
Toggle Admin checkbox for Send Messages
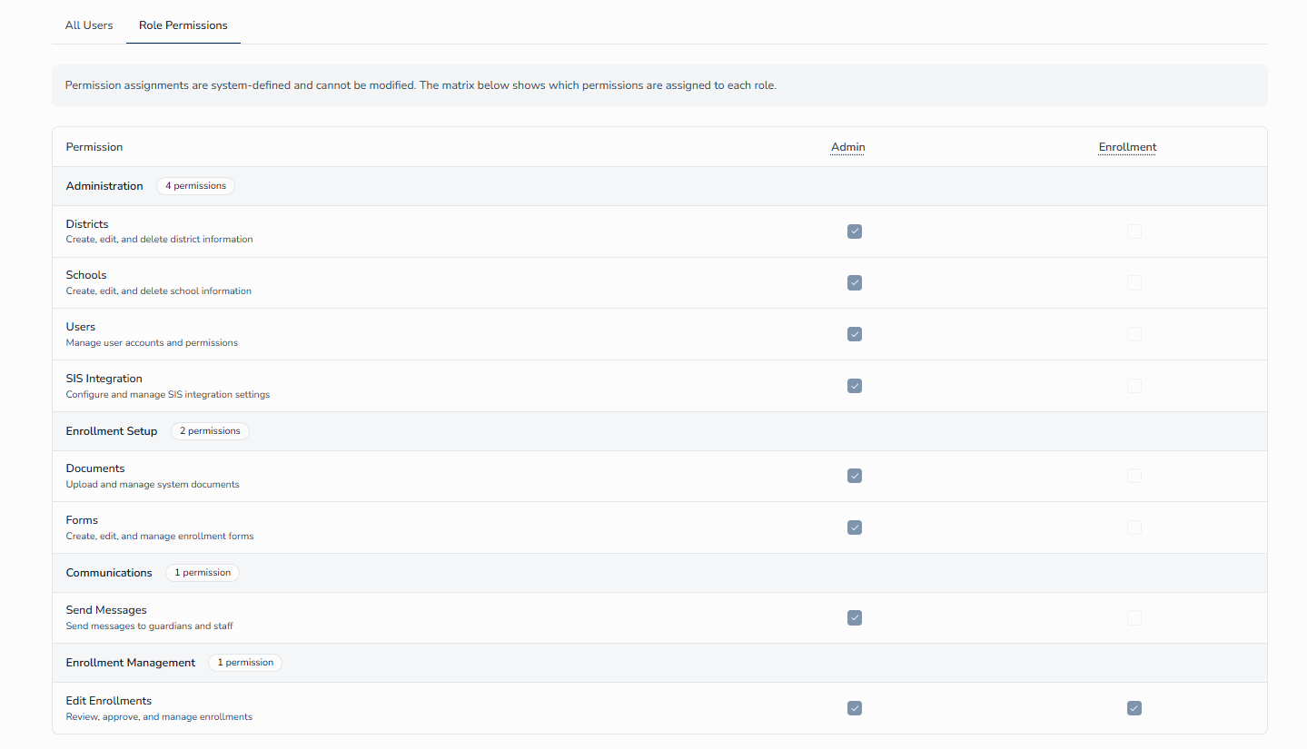[855, 618]
